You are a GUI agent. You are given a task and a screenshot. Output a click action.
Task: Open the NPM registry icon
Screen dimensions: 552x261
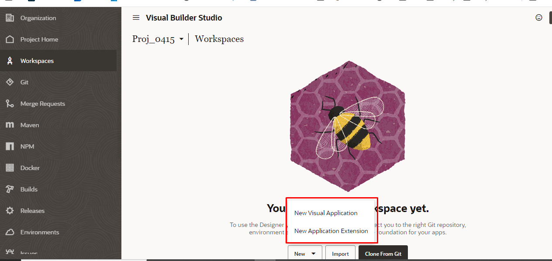(x=10, y=146)
